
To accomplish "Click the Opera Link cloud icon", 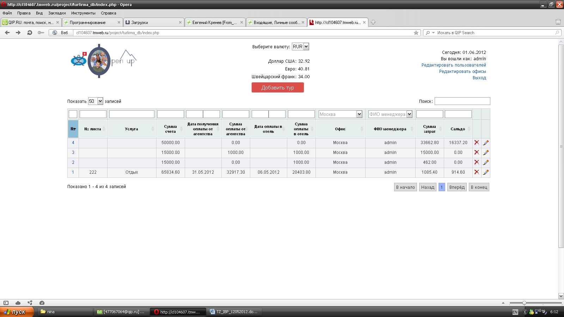I will pos(18,303).
